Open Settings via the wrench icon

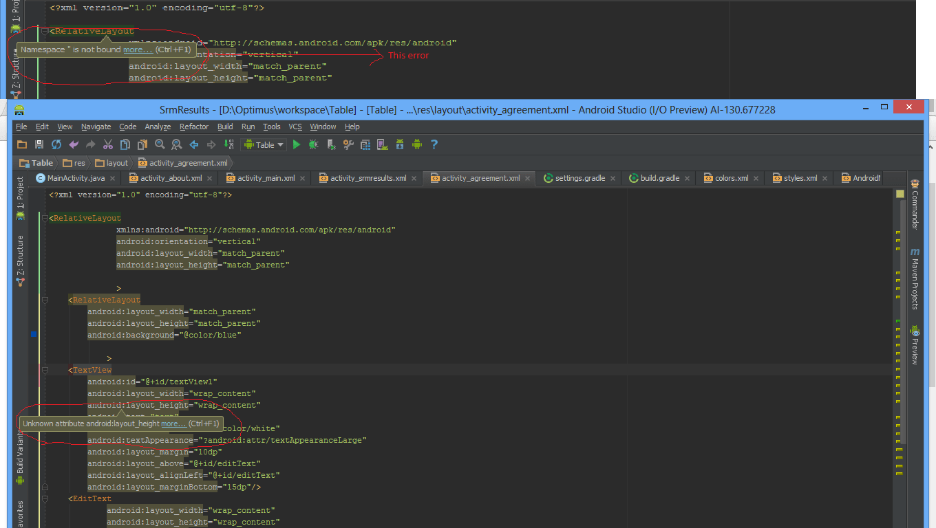348,144
